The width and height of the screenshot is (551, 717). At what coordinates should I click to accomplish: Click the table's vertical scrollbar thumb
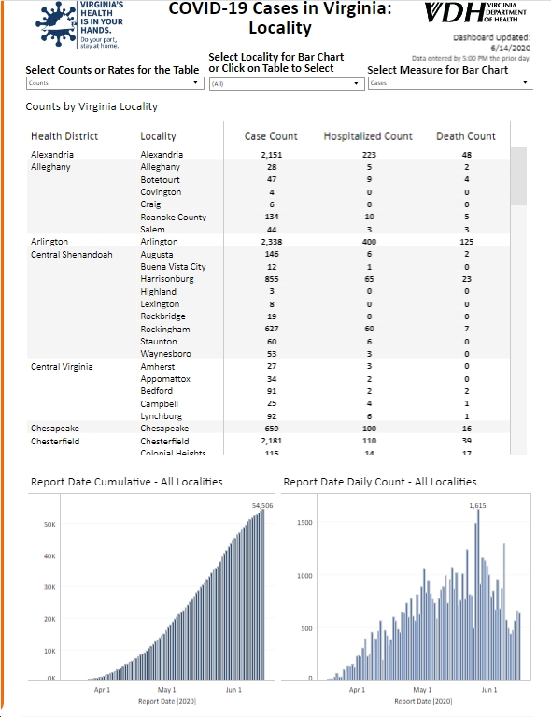518,176
